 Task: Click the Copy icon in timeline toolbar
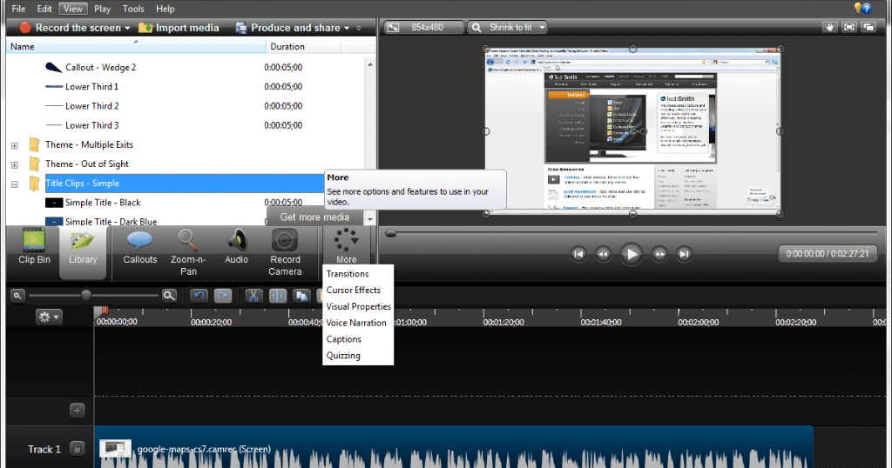(x=301, y=296)
